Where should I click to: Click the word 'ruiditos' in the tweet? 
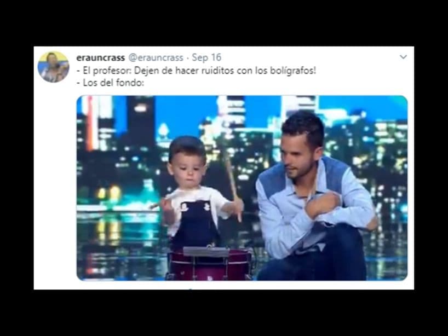(x=217, y=71)
